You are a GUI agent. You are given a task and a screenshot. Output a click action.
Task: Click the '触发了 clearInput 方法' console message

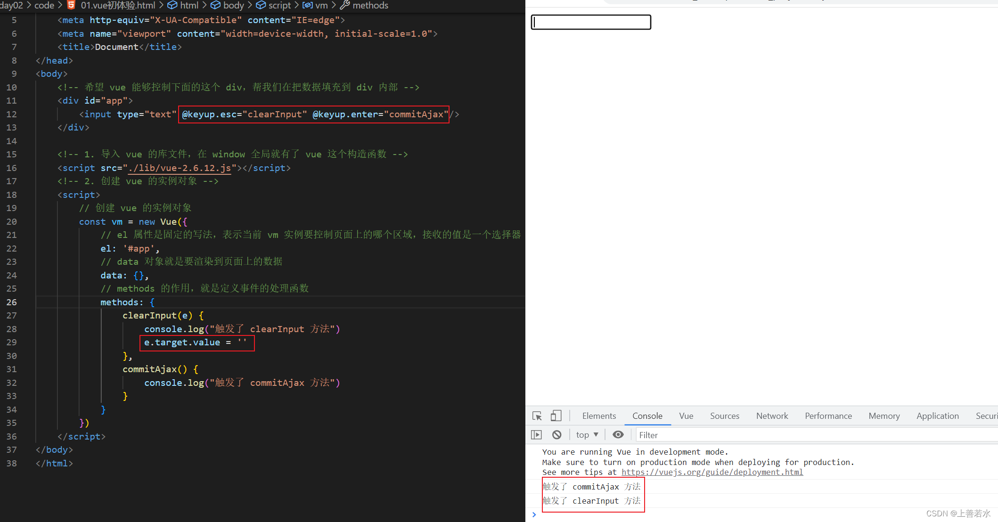click(591, 501)
